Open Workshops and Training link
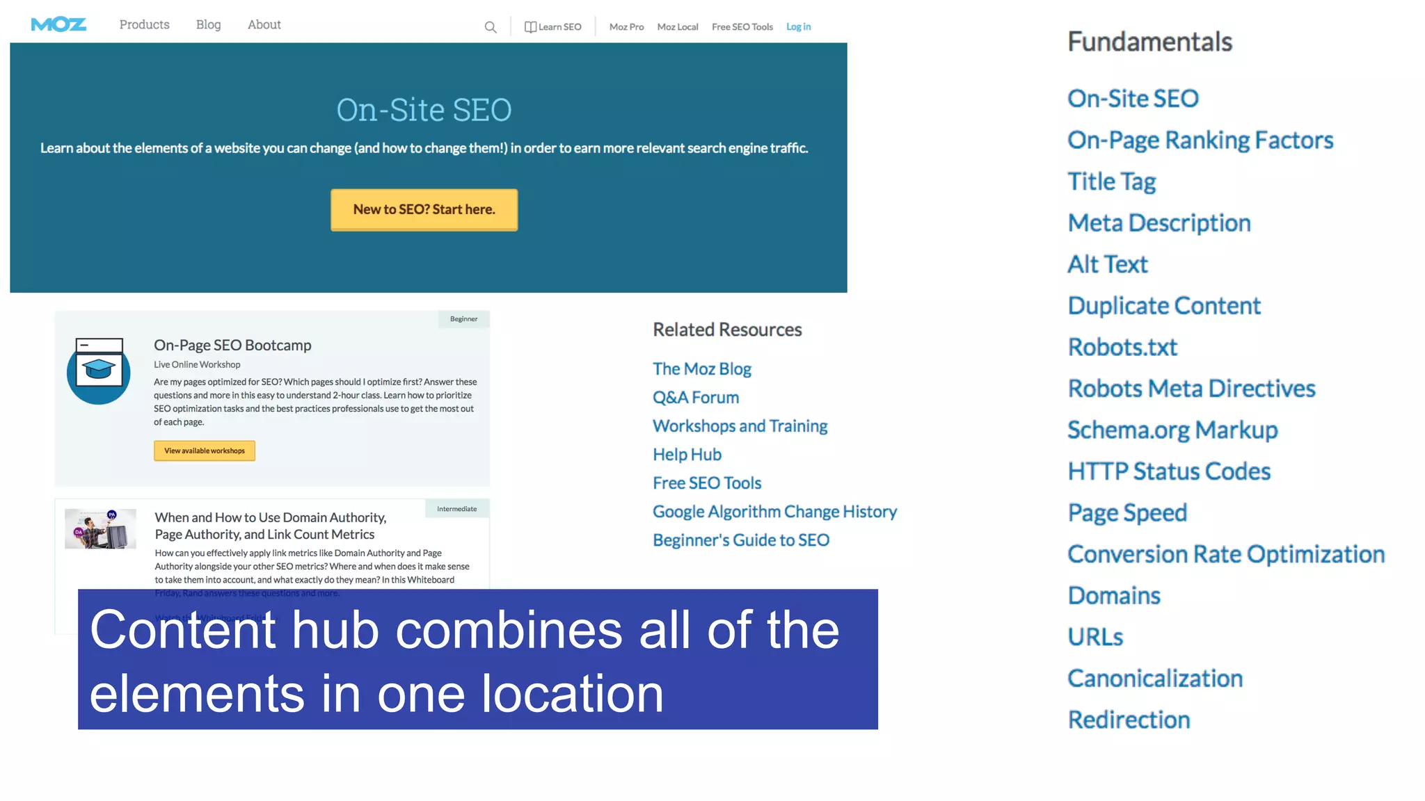Screen dimensions: 1425x801 click(x=740, y=426)
